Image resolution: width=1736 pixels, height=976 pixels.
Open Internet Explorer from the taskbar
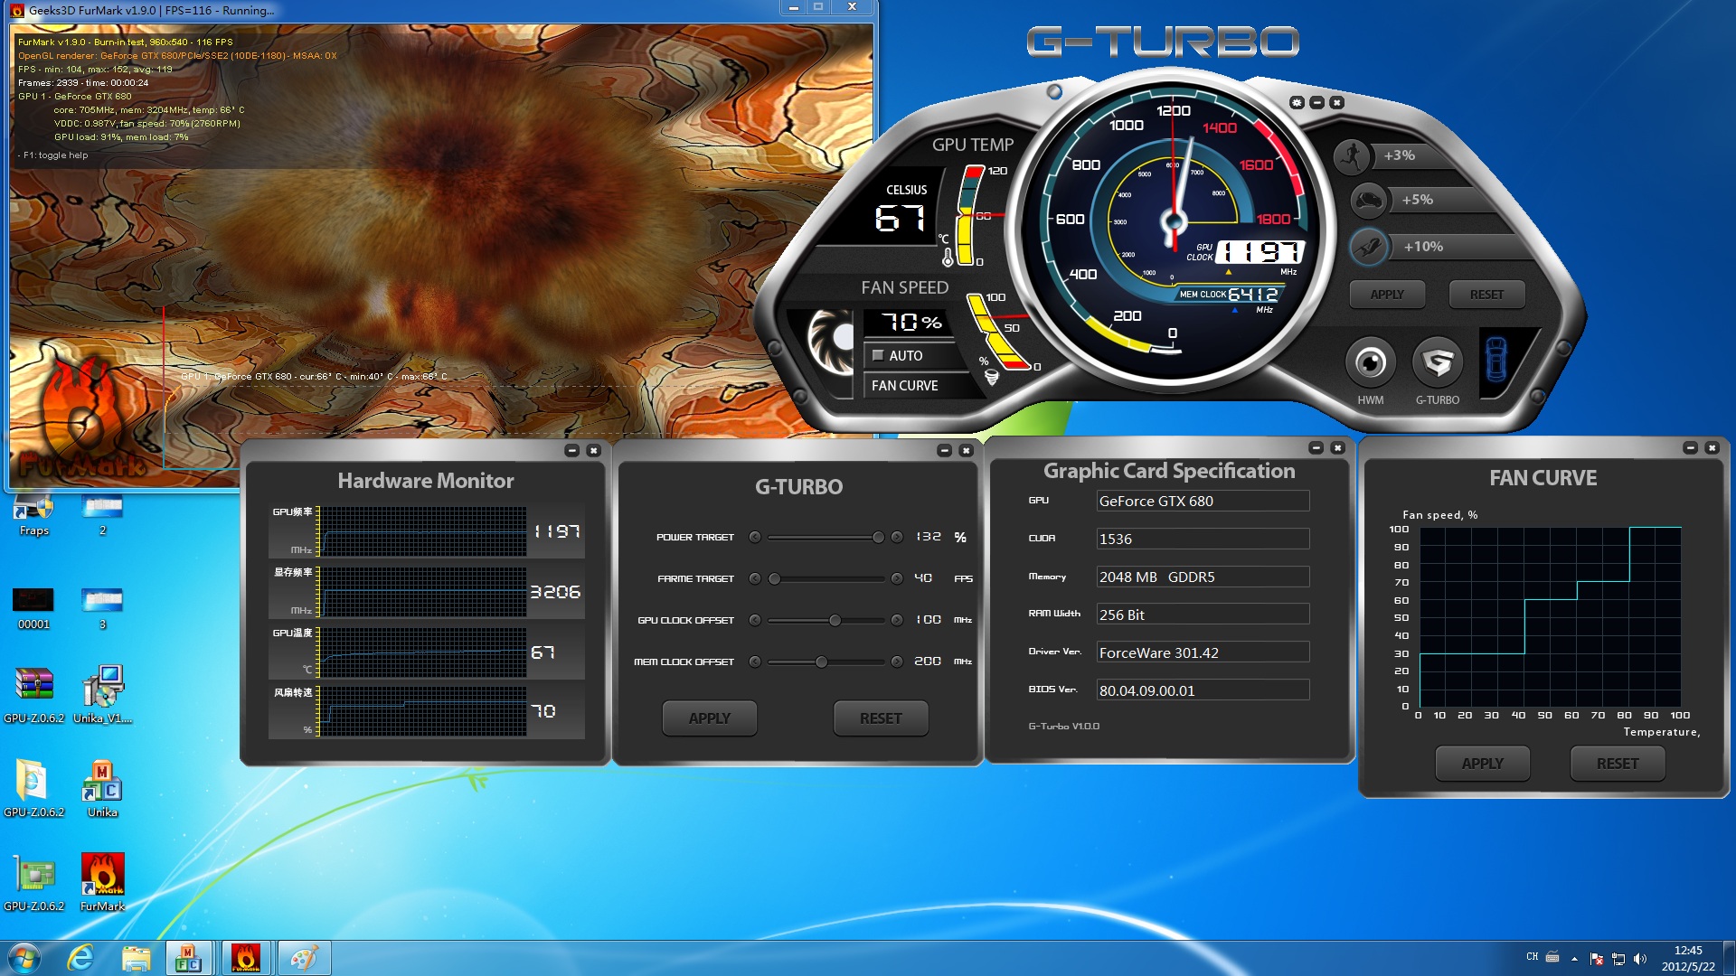[81, 958]
